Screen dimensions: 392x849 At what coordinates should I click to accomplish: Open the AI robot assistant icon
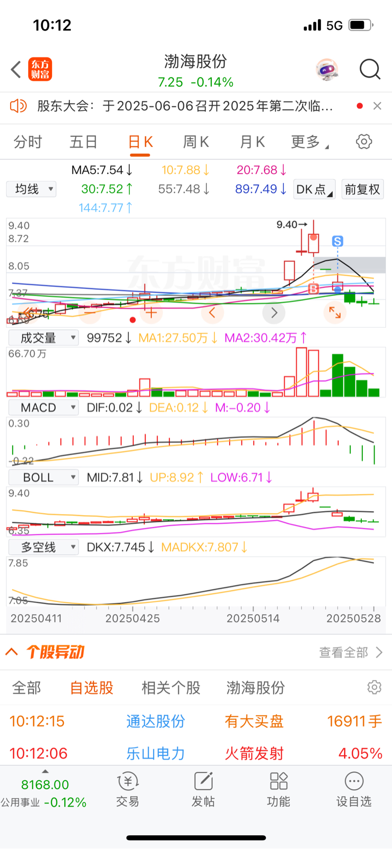327,69
